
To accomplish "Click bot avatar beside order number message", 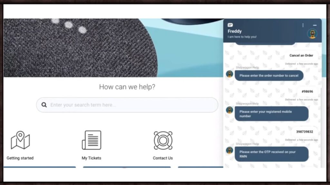I will point(229,74).
